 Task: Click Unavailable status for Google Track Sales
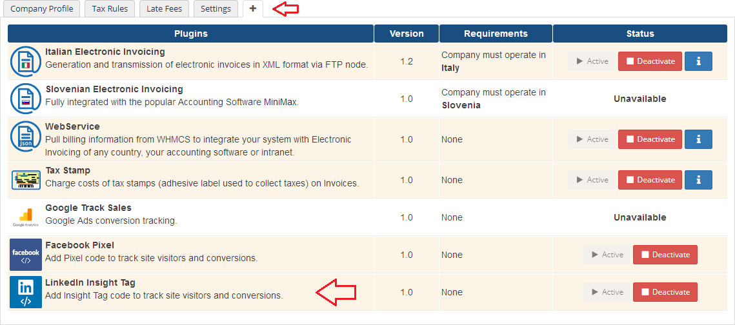coord(640,218)
